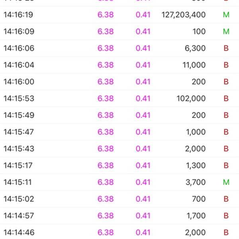This screenshot has width=239, height=239.
Task: Click the B marker on the 14:15:53 row
Action: pyautogui.click(x=226, y=98)
